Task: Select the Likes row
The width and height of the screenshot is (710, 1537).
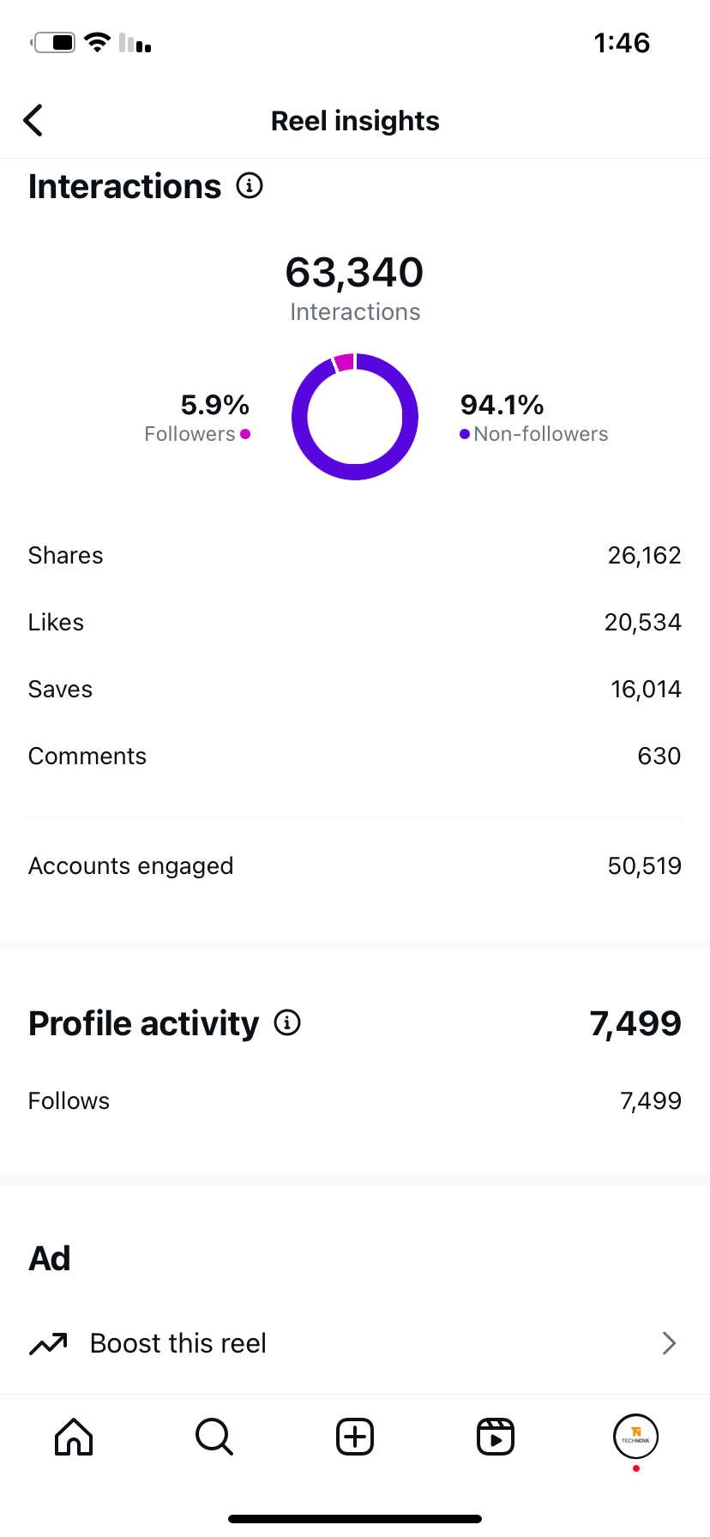Action: (355, 623)
